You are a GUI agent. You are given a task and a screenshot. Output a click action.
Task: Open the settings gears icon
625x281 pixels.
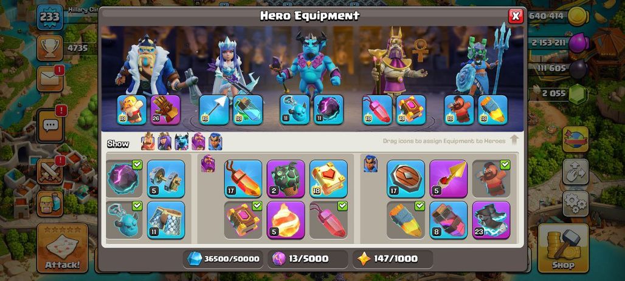click(x=576, y=203)
